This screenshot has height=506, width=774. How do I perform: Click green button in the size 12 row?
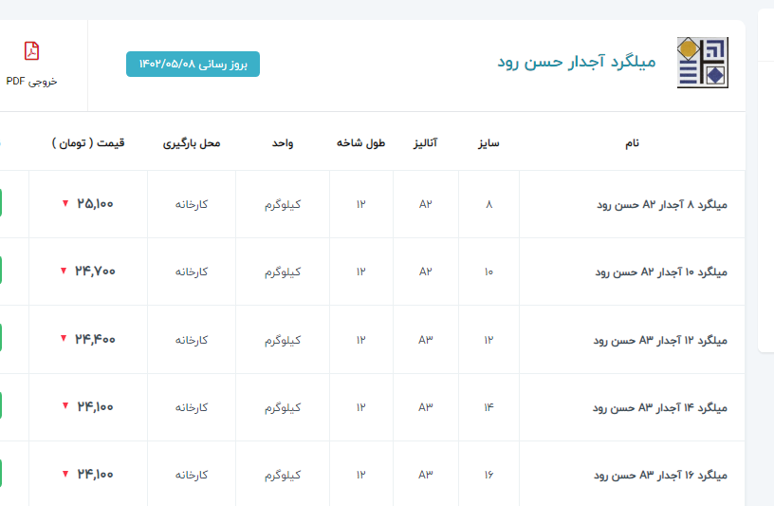(x=1, y=339)
